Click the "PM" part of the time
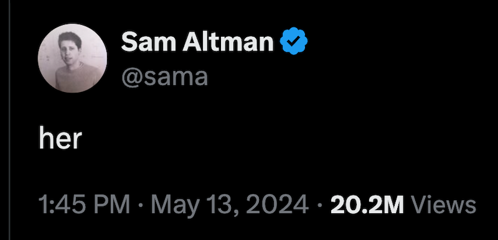498x240 pixels. [111, 205]
